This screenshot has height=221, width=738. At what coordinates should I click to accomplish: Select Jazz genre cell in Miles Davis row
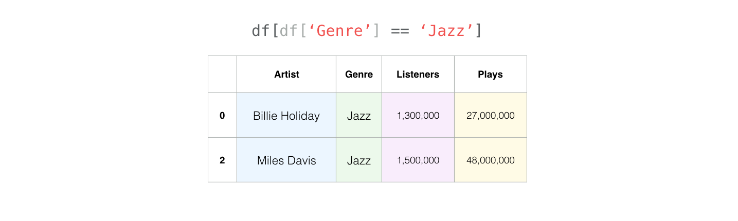(359, 160)
